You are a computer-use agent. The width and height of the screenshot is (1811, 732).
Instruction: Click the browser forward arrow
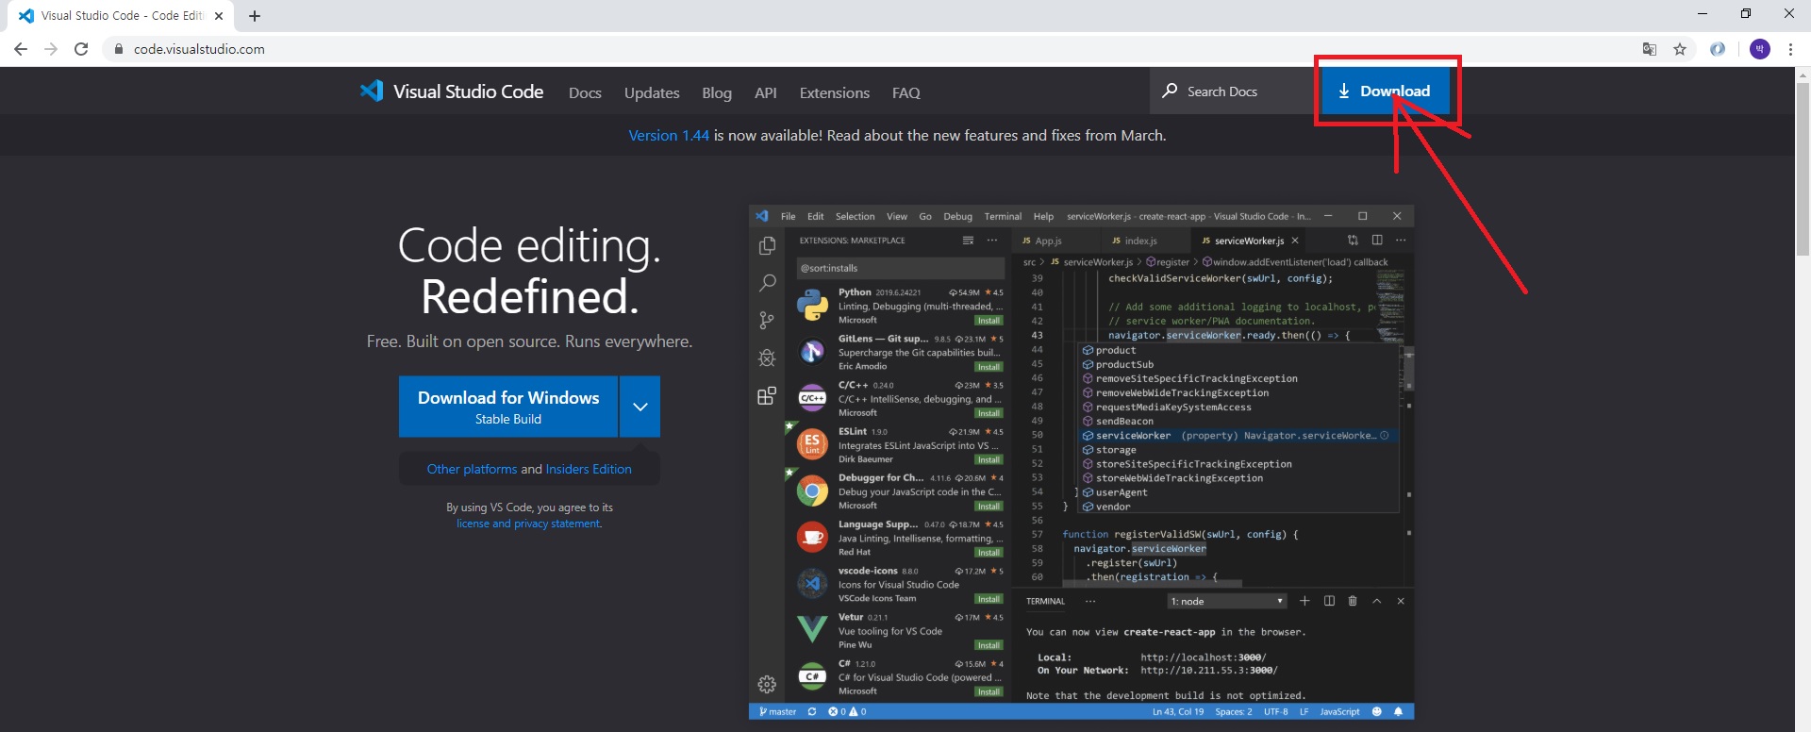[51, 49]
